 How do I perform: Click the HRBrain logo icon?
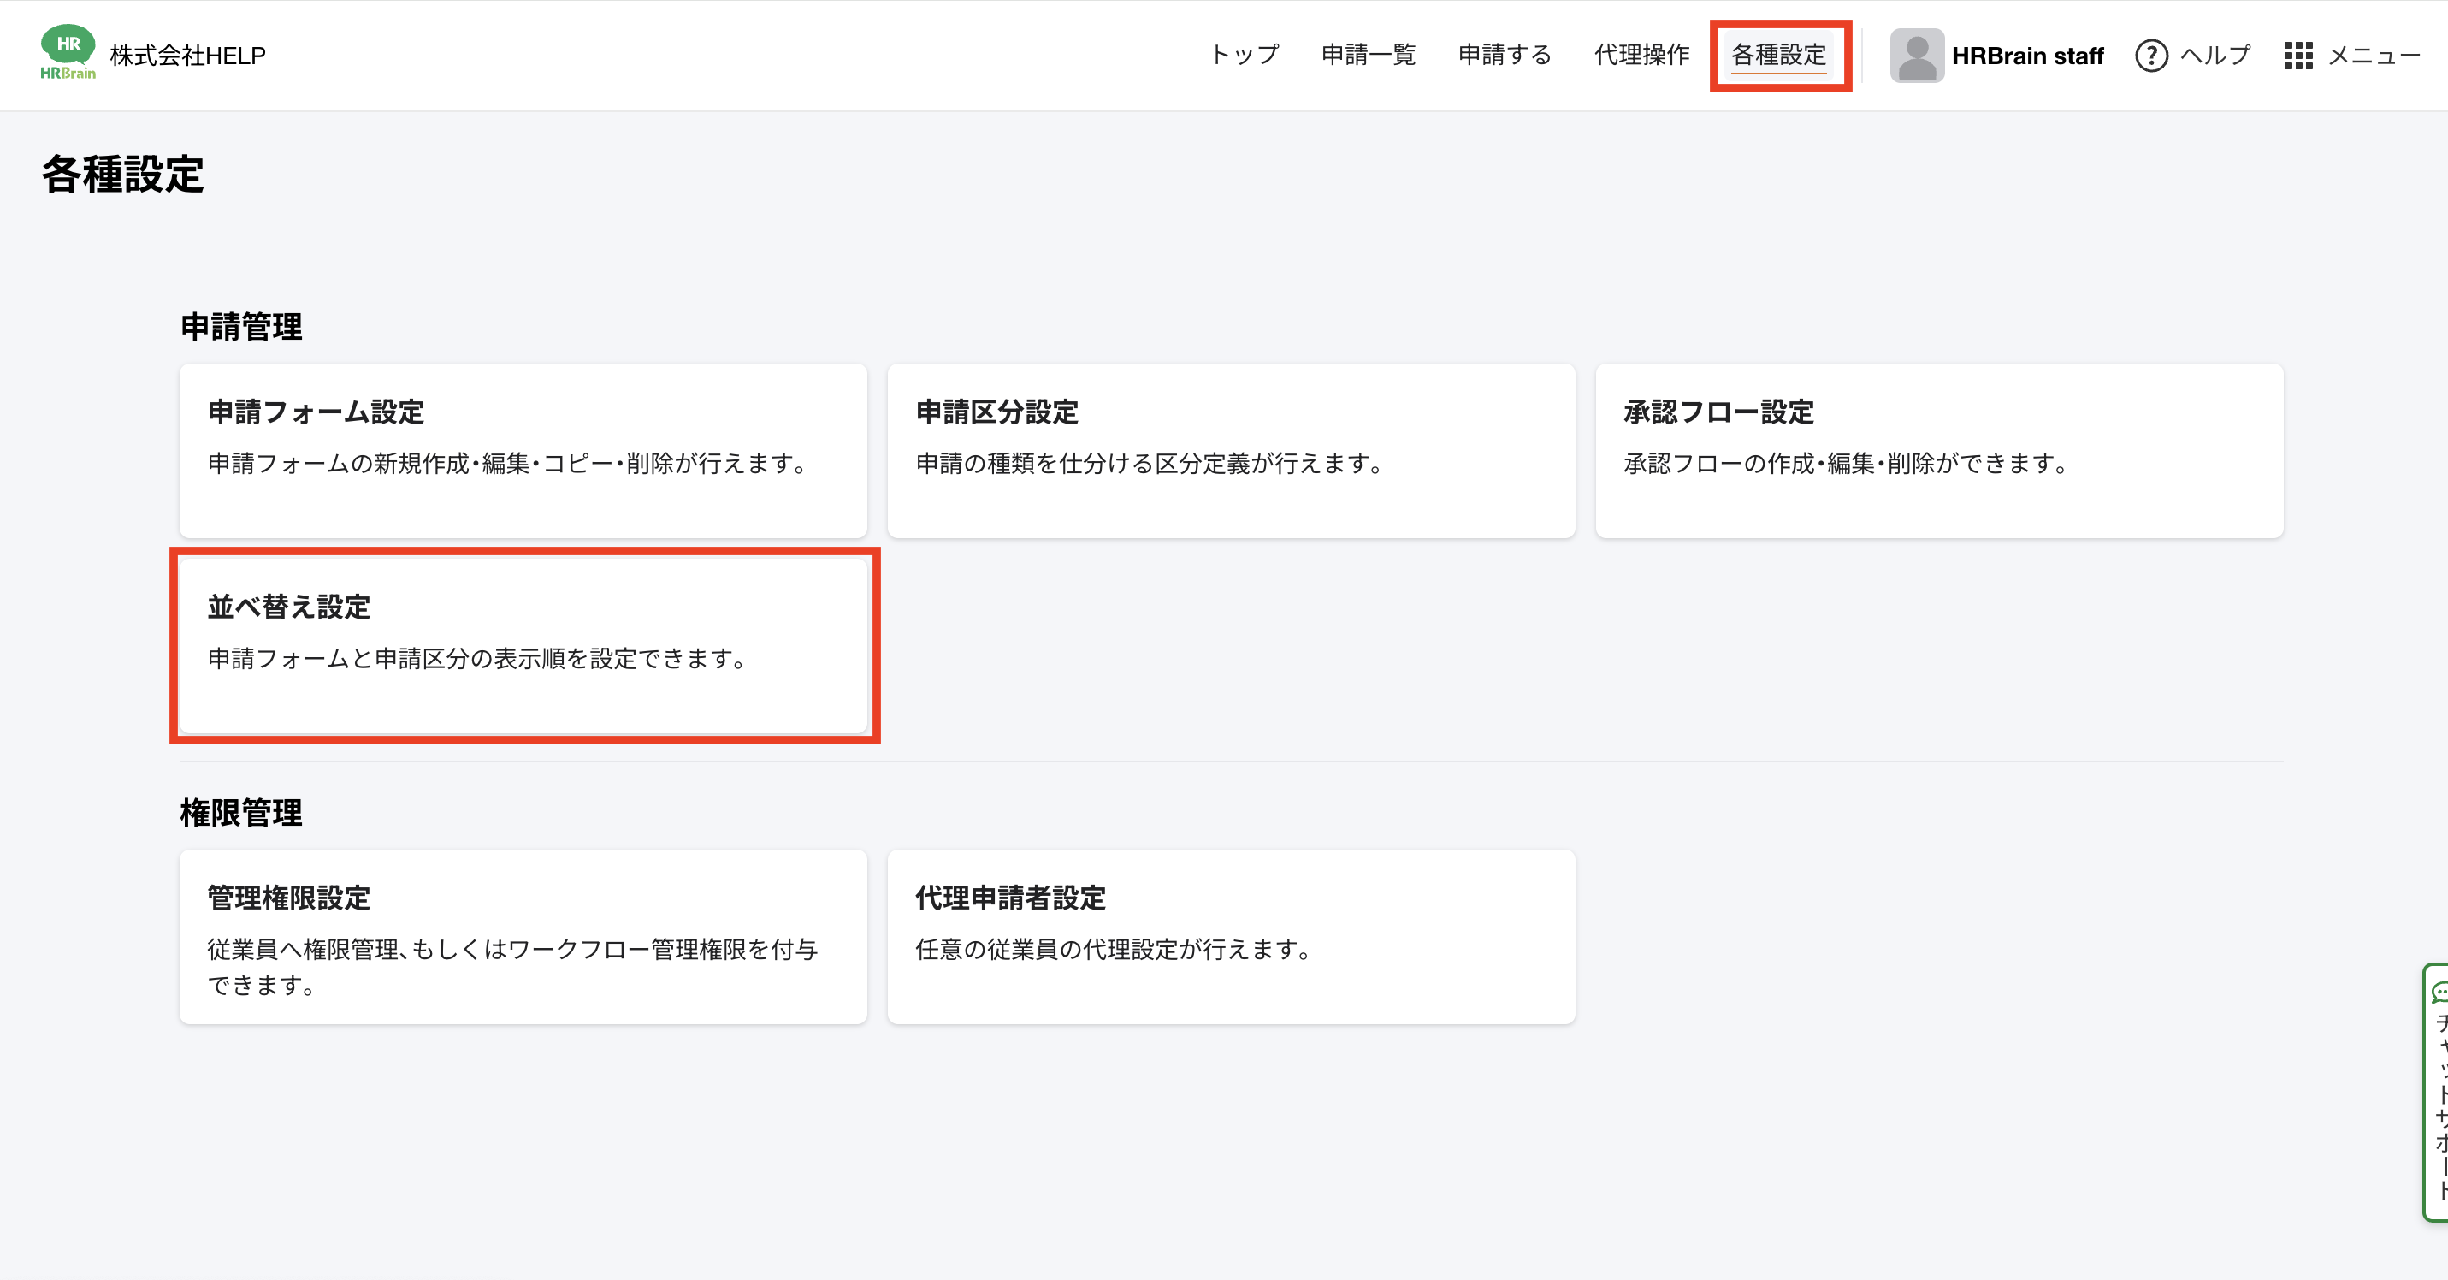tap(68, 53)
